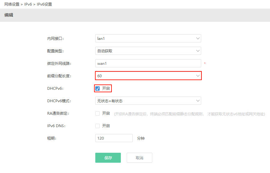Viewport: 270px width, 173px height.
Task: Click the middle IPv6 breadcrumb item
Action: [x=28, y=4]
